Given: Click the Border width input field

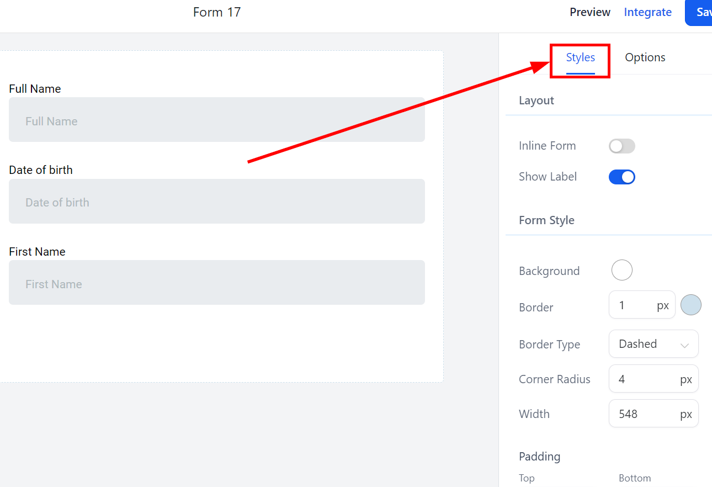Looking at the screenshot, I should pyautogui.click(x=635, y=305).
